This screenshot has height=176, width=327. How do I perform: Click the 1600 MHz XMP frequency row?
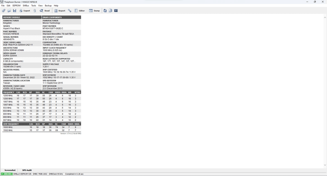(42, 127)
